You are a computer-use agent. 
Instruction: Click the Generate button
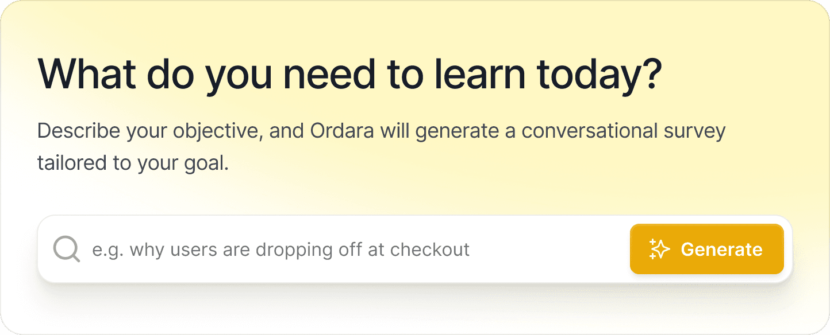pos(707,249)
